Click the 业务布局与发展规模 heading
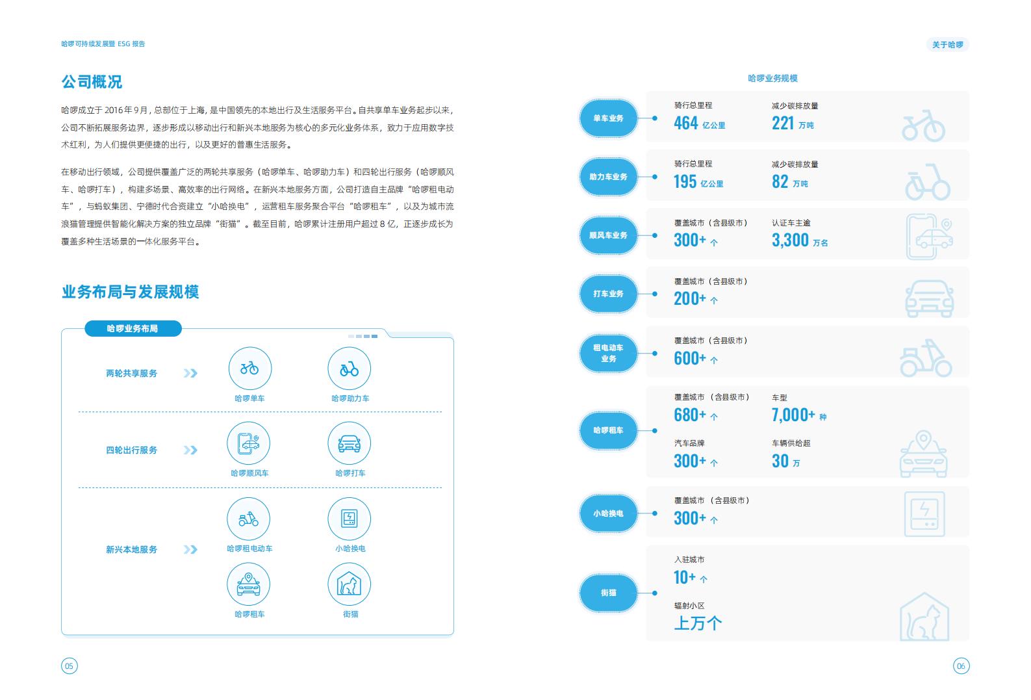1031x700 pixels. point(130,292)
